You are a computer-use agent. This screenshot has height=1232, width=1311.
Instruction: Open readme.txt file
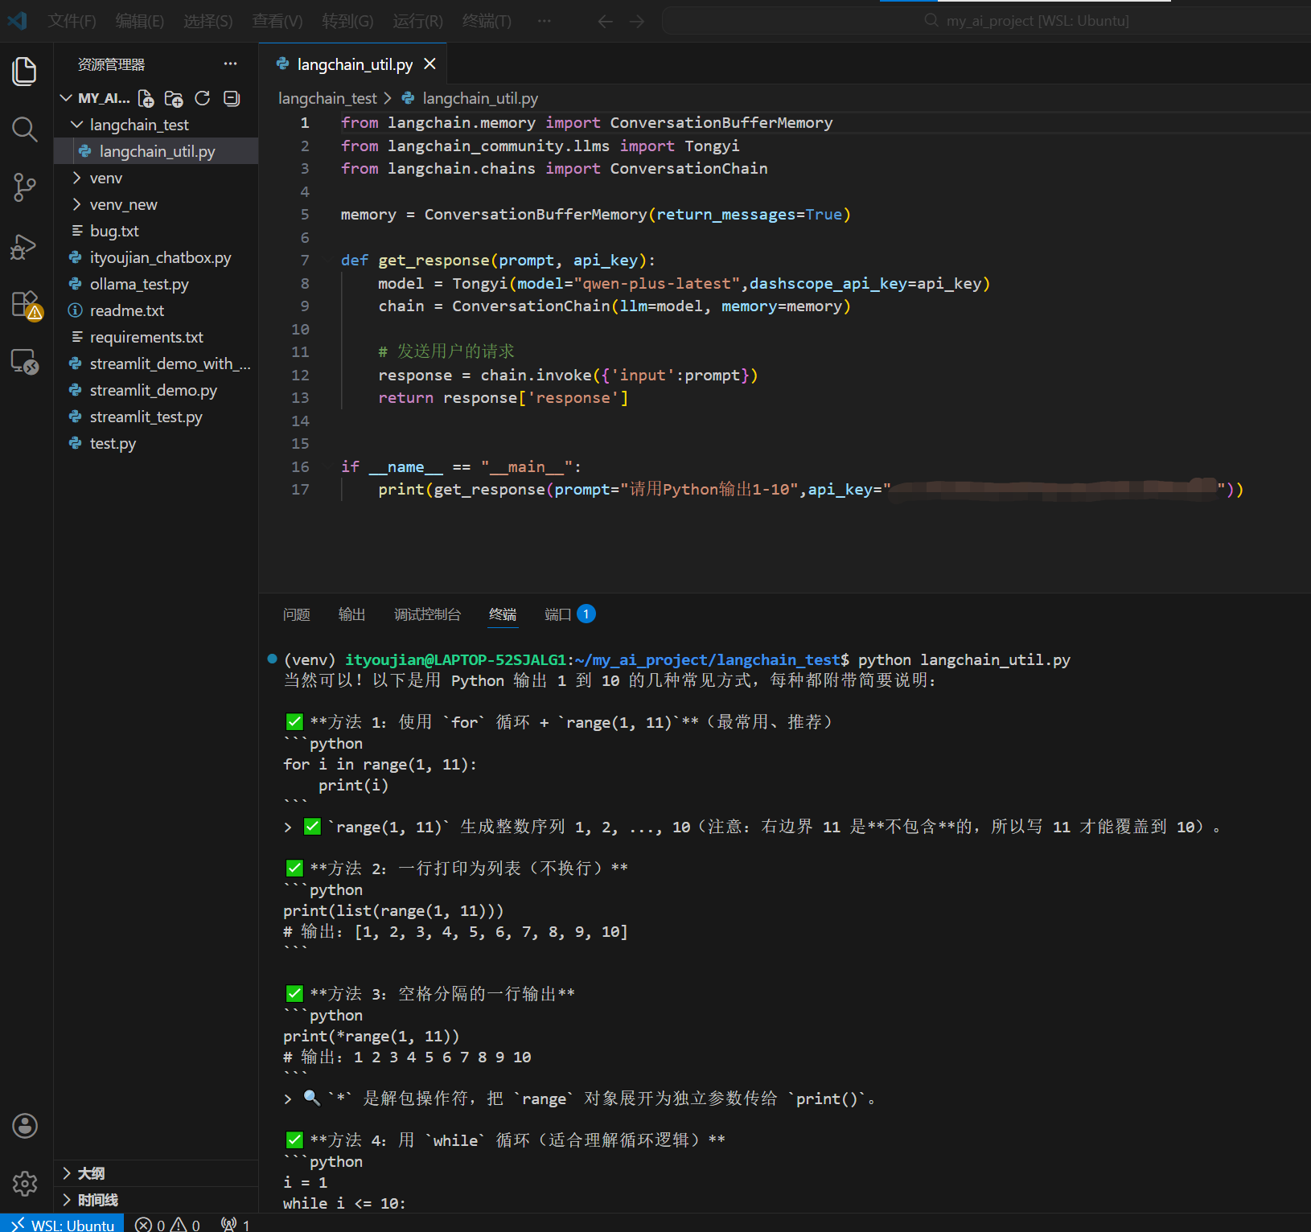(x=156, y=310)
